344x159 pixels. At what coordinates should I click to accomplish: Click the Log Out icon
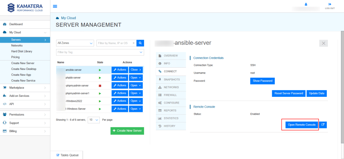pos(330,4)
